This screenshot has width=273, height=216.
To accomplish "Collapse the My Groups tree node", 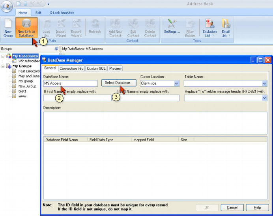I will pos(3,66).
